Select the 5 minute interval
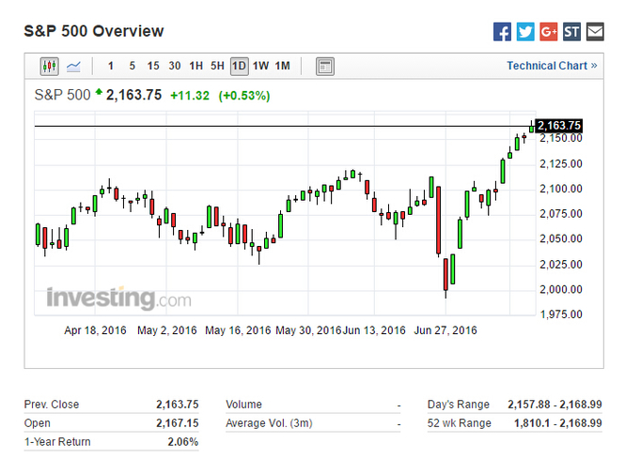 pos(132,66)
